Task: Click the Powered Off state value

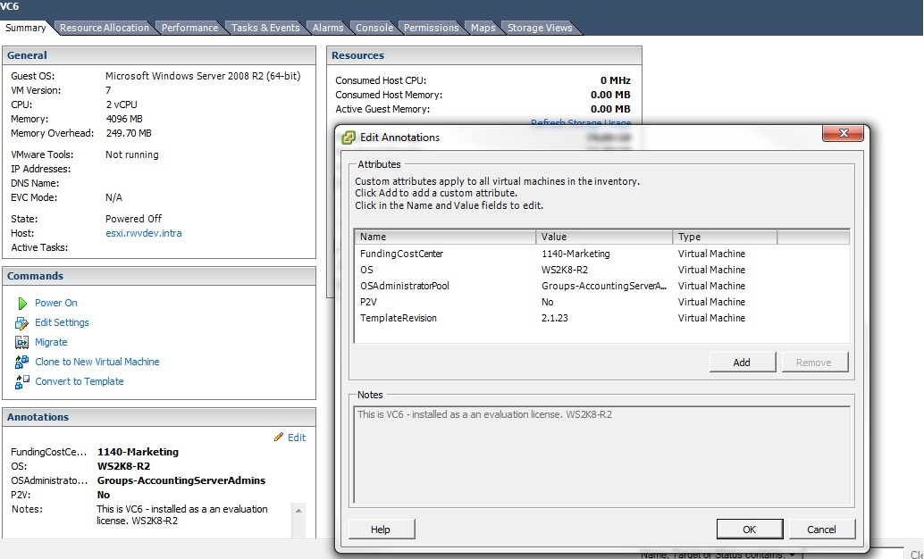Action: (134, 219)
